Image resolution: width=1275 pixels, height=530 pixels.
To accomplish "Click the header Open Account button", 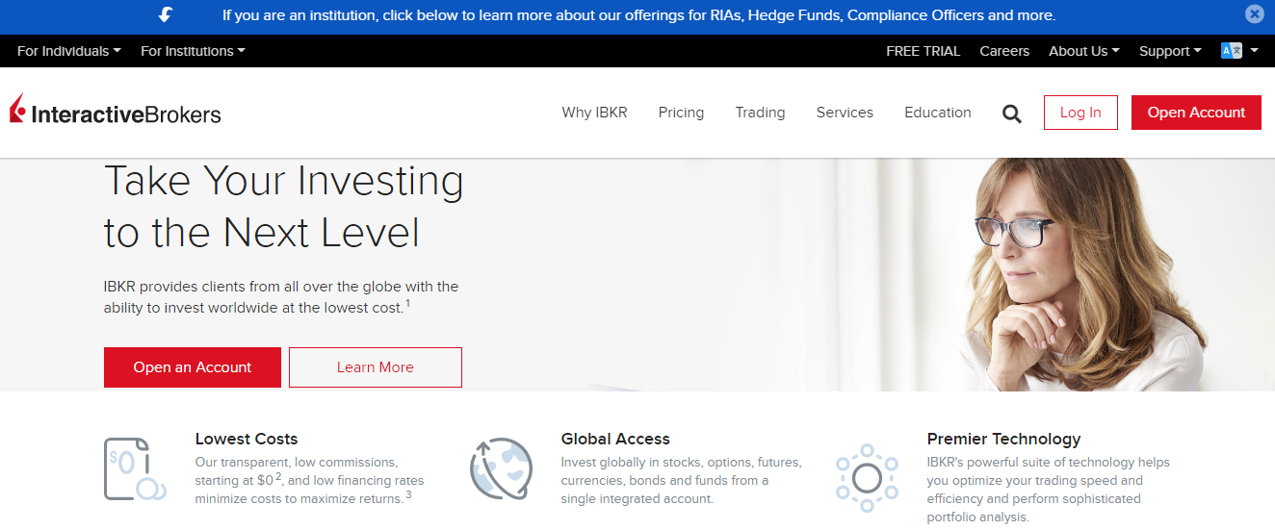I will (x=1196, y=113).
